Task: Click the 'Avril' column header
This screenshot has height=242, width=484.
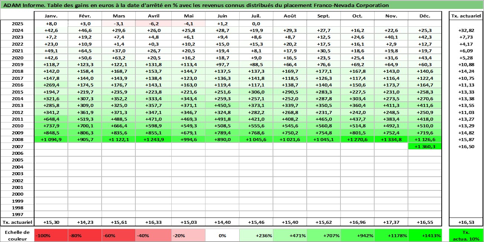Action: click(154, 16)
